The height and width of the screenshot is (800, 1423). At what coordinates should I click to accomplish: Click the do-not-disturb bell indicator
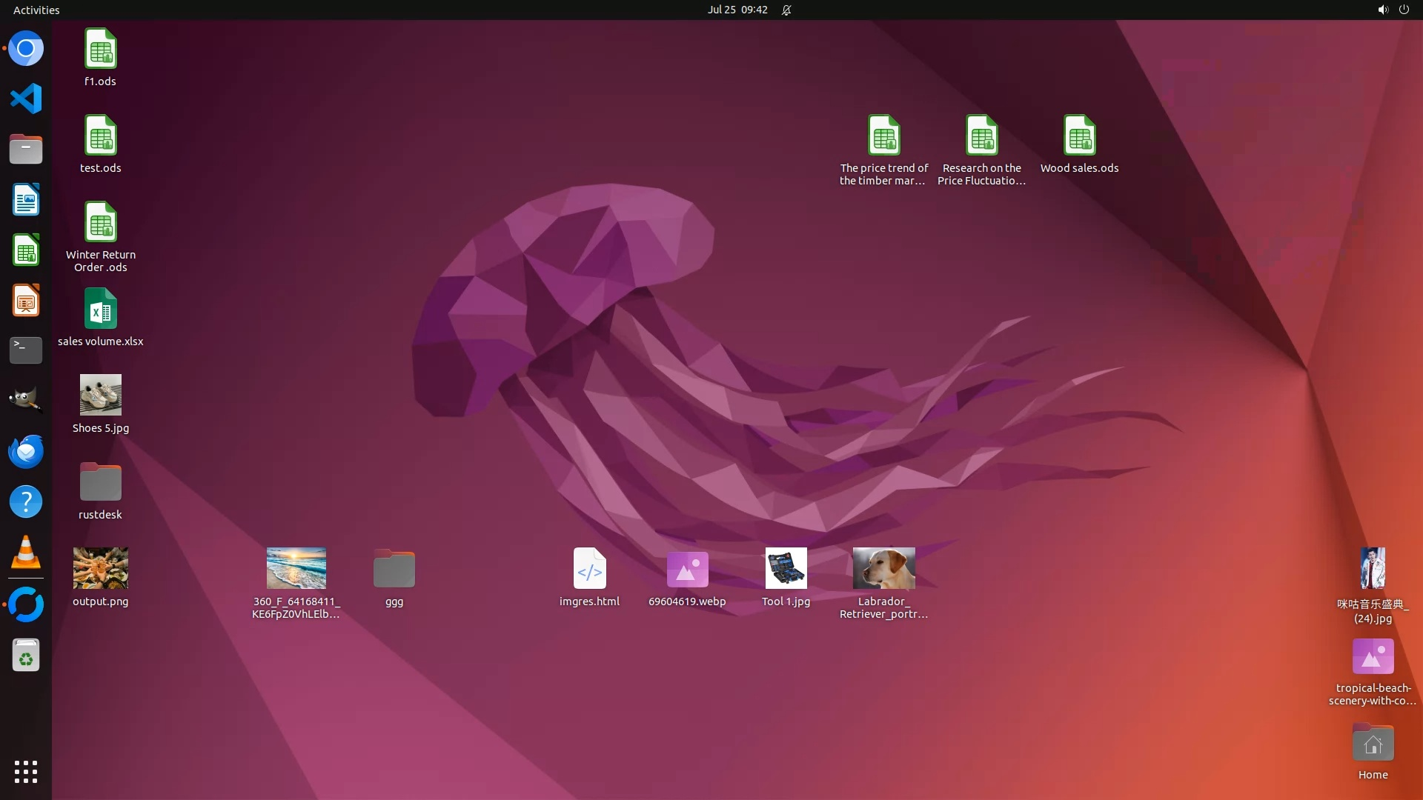pyautogui.click(x=786, y=10)
